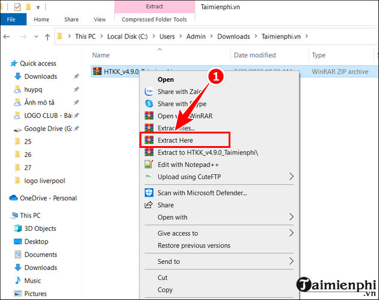Click the Microsoft Defender shield icon
Viewport: 379px width, 300px height.
point(149,193)
